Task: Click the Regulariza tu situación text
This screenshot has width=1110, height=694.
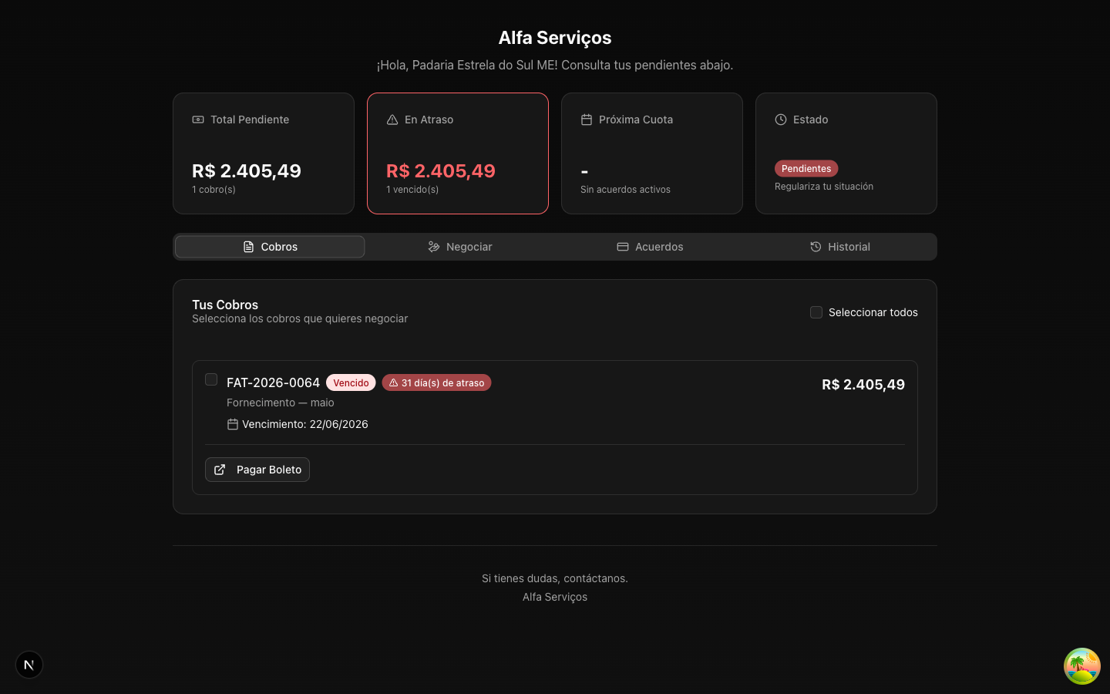Action: [824, 187]
